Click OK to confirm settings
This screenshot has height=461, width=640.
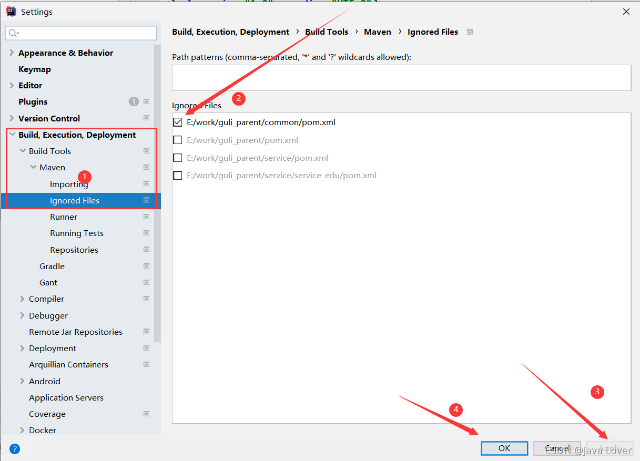point(504,448)
